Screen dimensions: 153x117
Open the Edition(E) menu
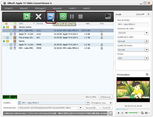tap(24, 8)
